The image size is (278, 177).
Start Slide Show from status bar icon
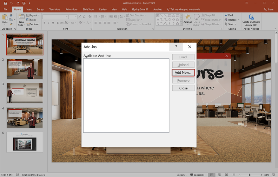233,175
